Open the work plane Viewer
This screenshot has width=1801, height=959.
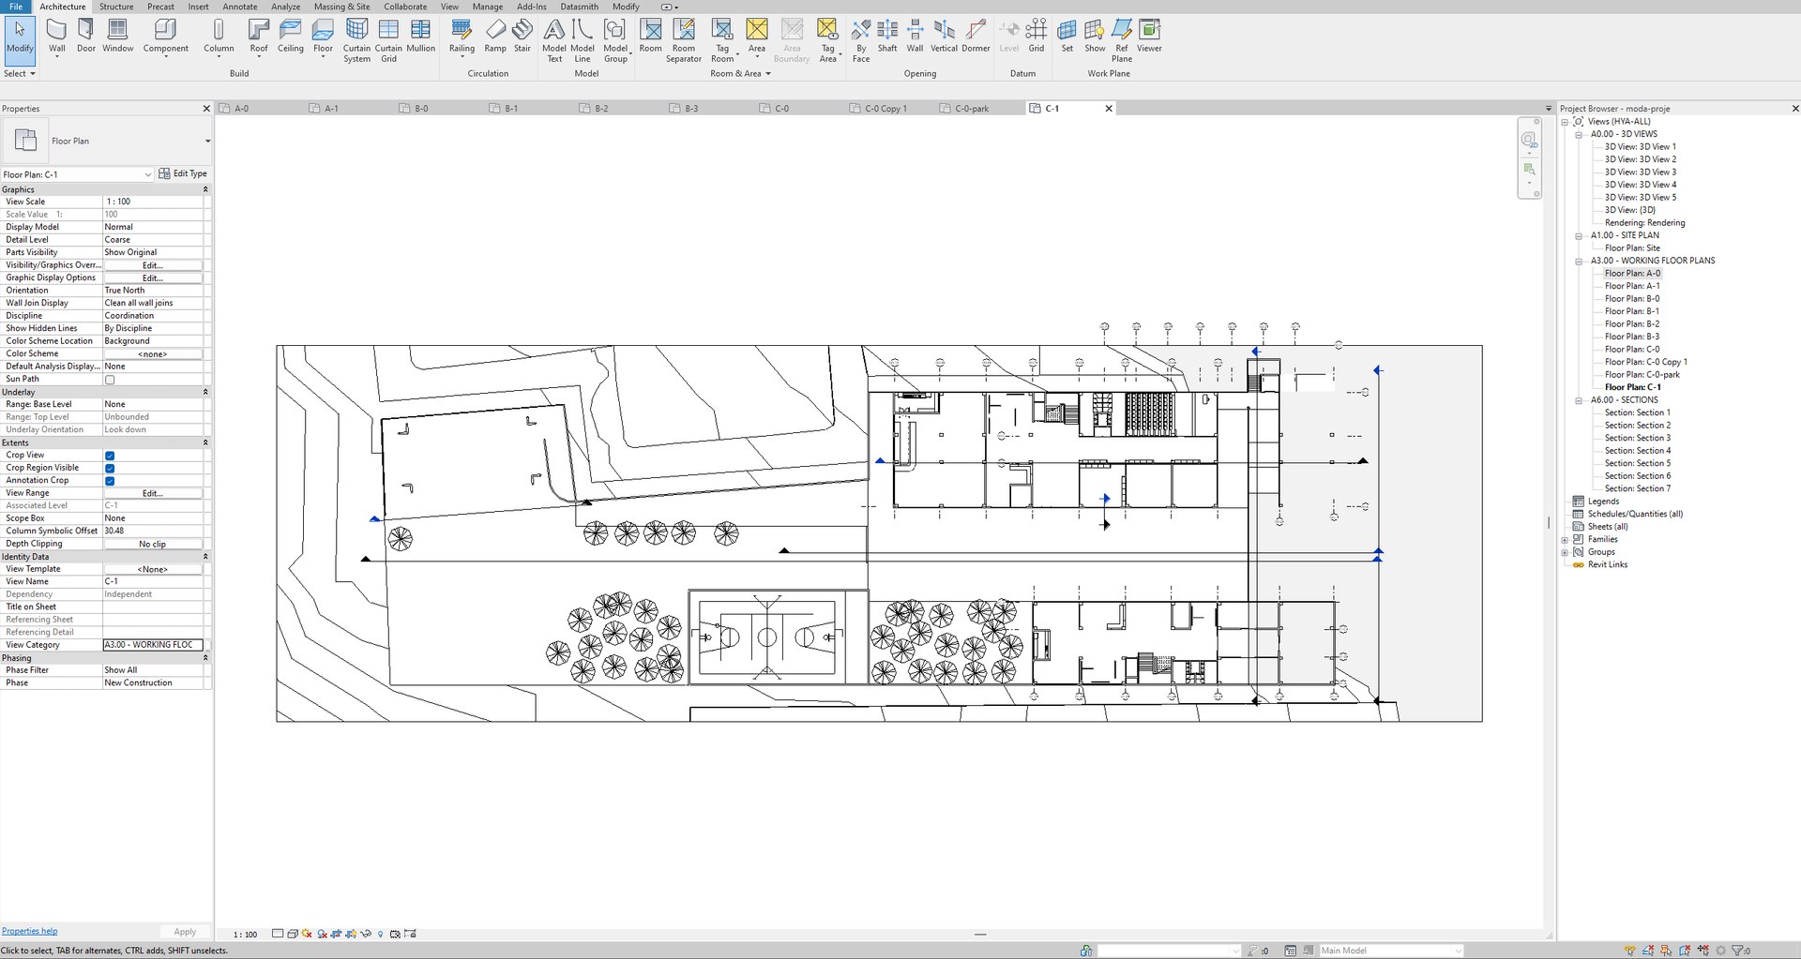(1149, 36)
